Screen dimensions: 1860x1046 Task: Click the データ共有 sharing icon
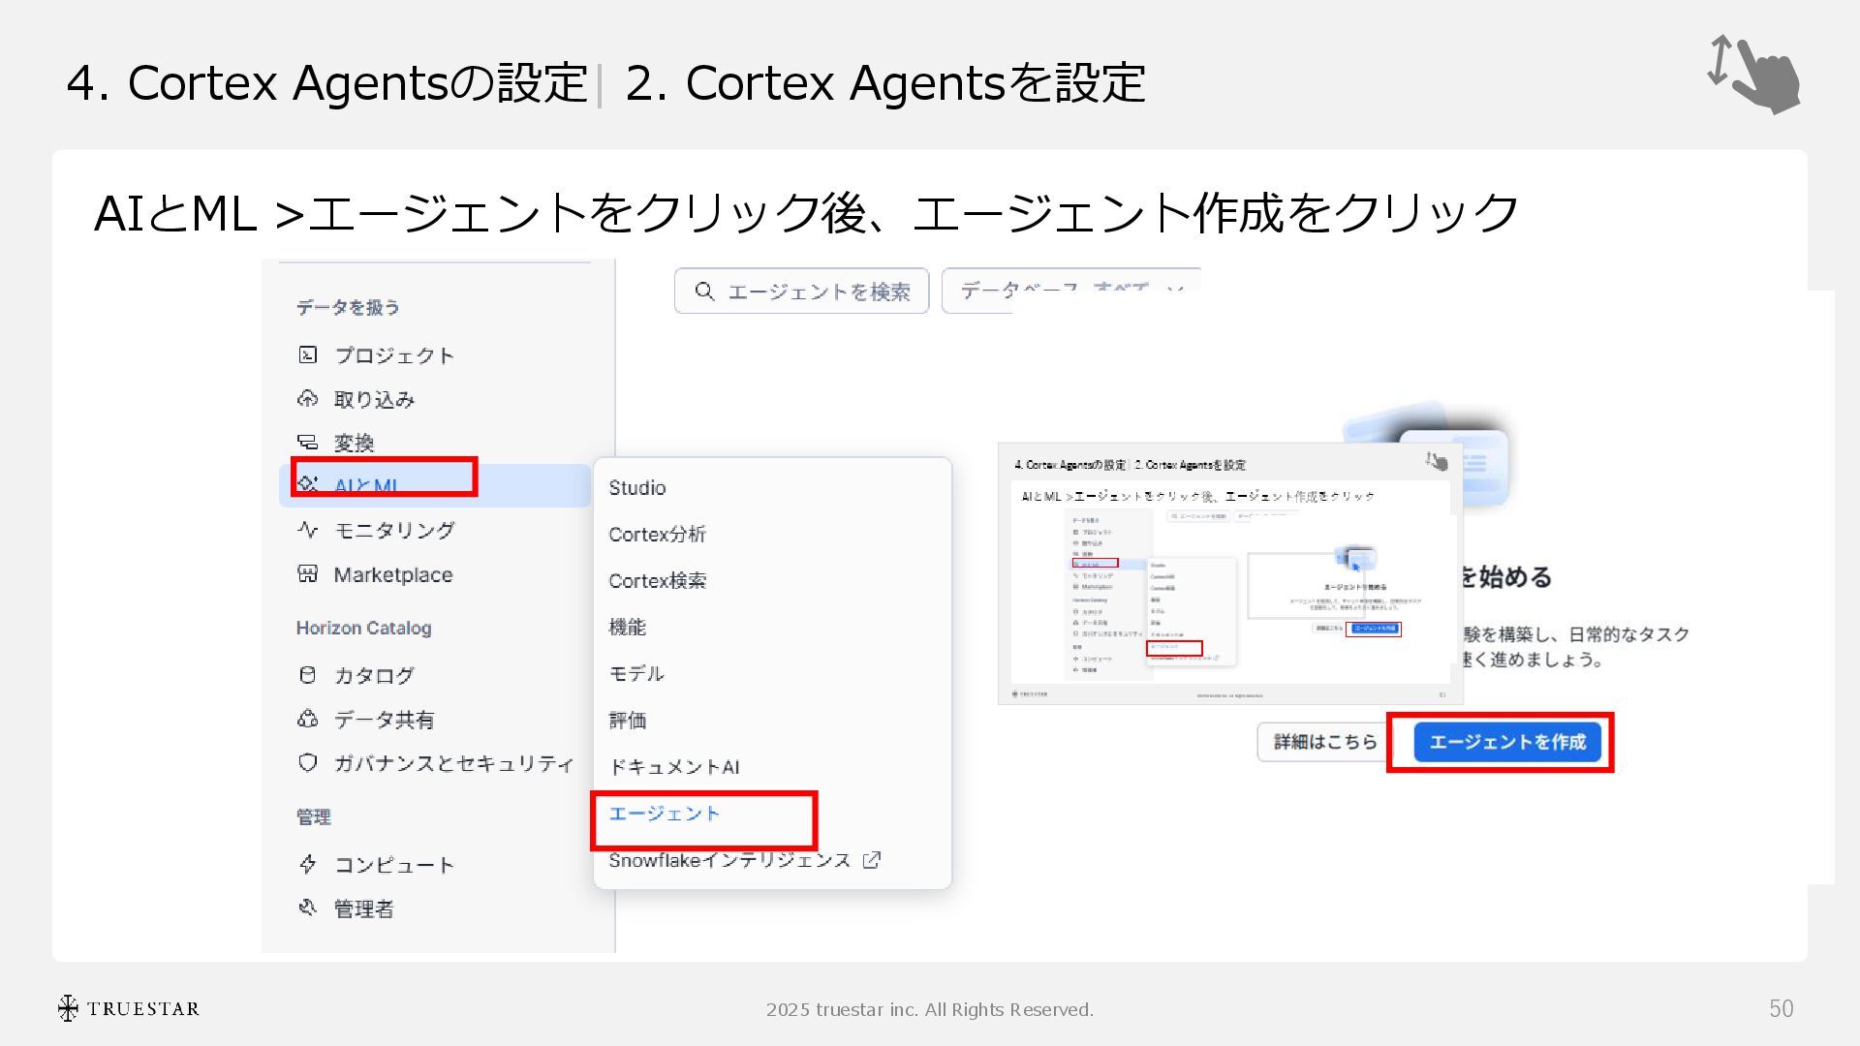click(x=308, y=719)
